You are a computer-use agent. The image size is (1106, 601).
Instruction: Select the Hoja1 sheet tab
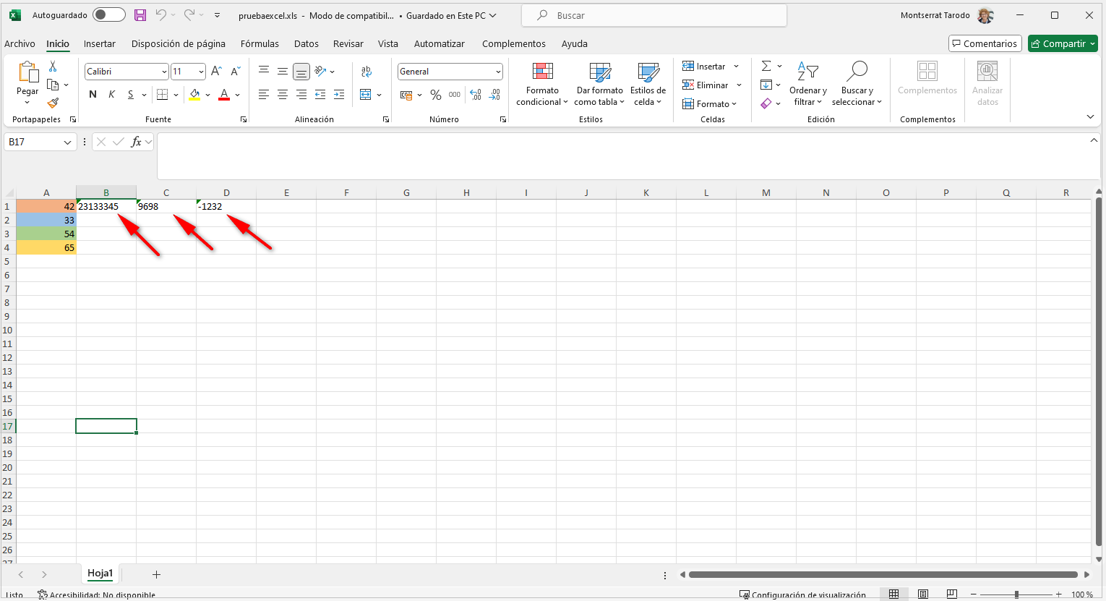click(100, 573)
